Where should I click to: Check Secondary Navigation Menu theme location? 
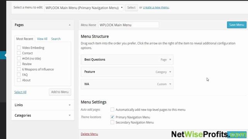tap(112, 122)
